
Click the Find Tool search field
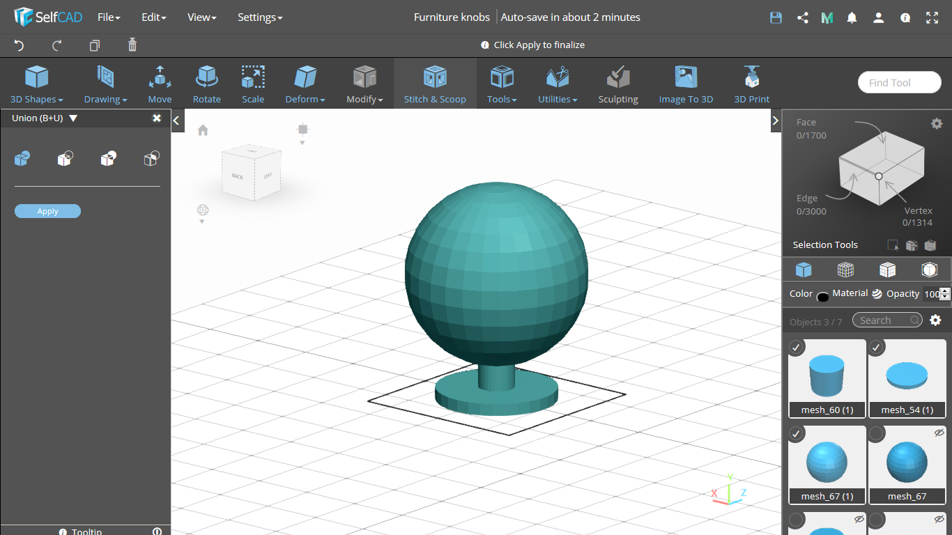pos(899,82)
